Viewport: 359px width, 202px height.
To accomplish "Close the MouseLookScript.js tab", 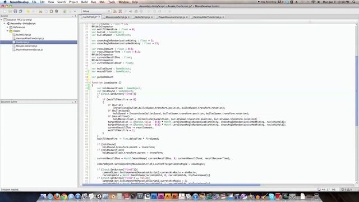I will pyautogui.click(x=128, y=17).
